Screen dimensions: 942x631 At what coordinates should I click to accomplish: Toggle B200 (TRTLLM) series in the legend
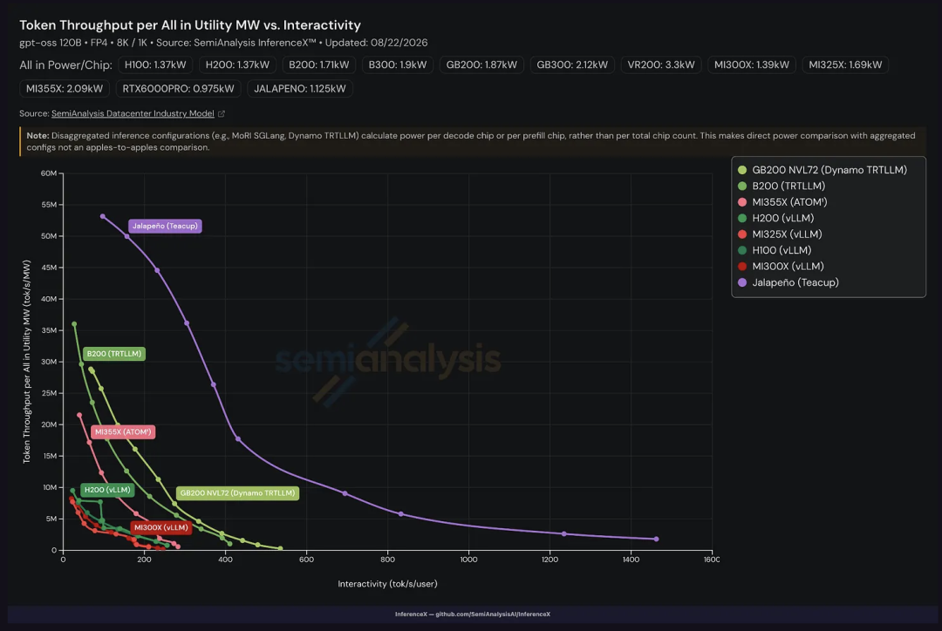[x=781, y=187]
